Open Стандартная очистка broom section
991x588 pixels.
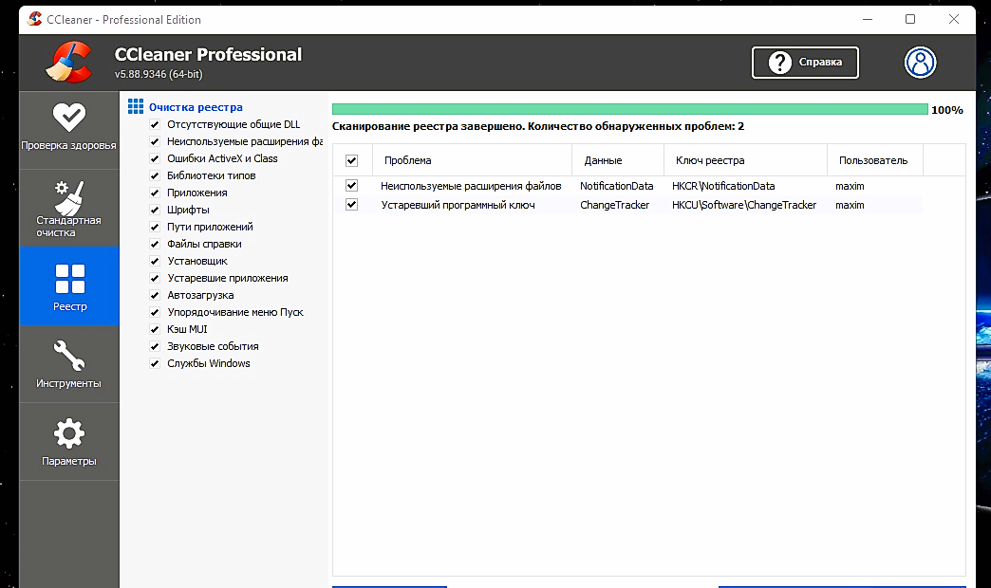[x=69, y=208]
